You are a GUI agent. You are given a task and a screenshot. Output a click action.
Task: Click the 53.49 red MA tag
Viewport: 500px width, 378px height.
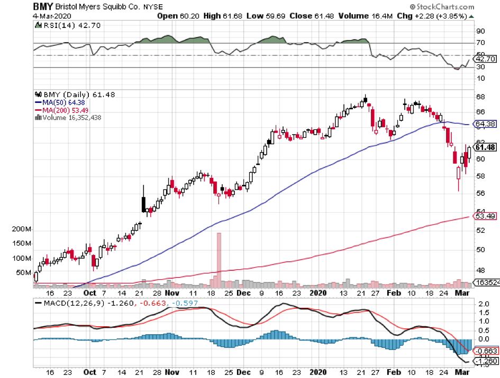[486, 216]
